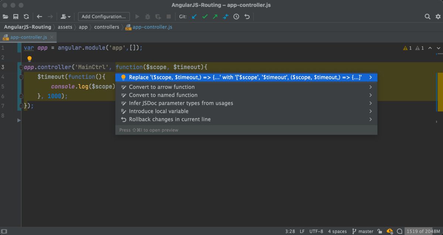This screenshot has height=235, width=443.
Task: Click the Run play icon
Action: pos(138,17)
